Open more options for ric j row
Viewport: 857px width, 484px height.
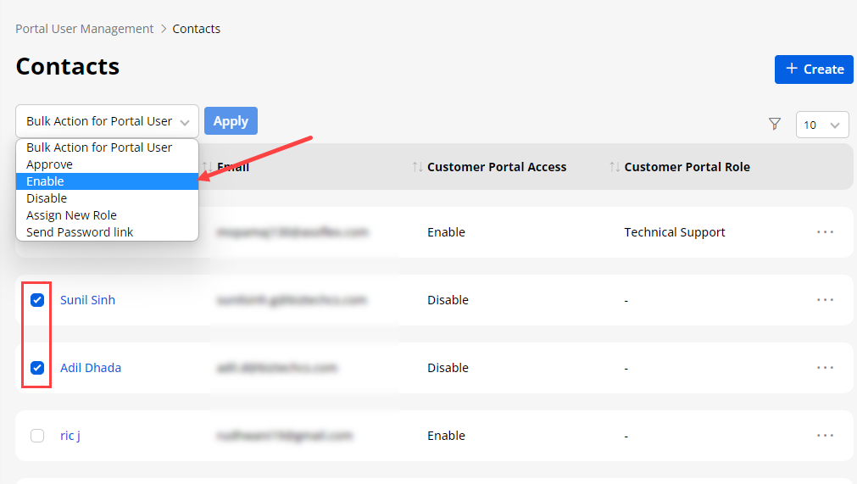[825, 436]
